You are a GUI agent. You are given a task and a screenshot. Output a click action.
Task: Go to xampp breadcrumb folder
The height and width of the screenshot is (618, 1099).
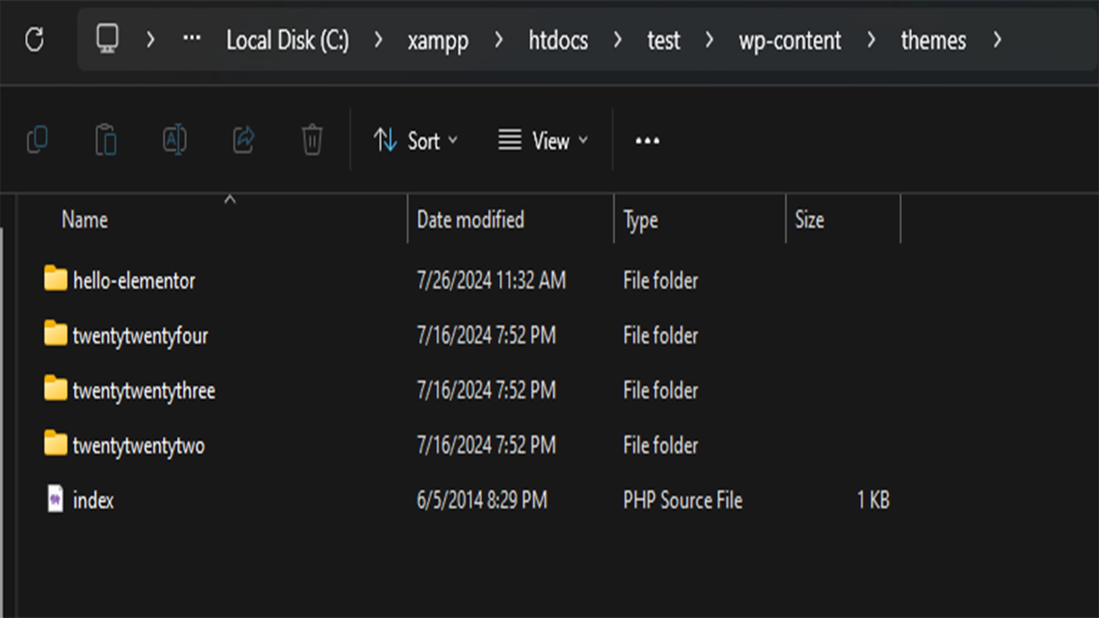438,42
